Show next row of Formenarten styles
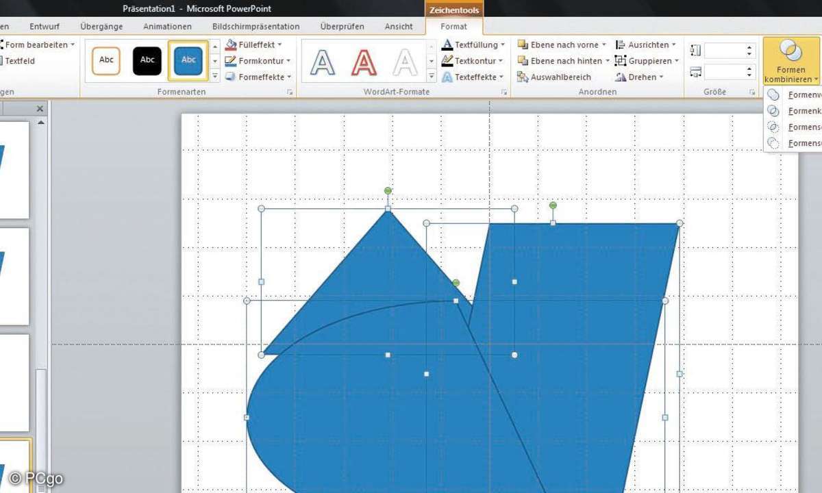The width and height of the screenshot is (822, 493). tap(214, 61)
